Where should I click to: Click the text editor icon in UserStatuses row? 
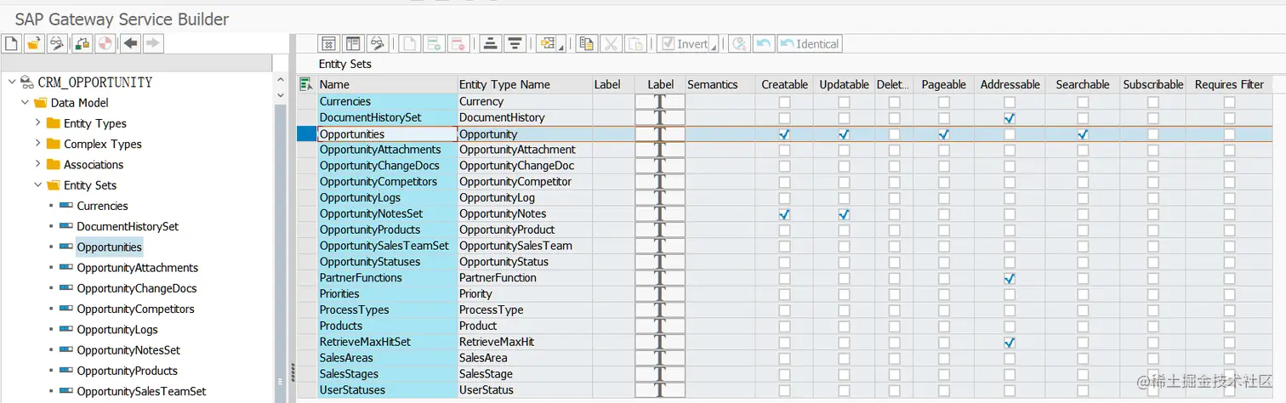(x=660, y=389)
